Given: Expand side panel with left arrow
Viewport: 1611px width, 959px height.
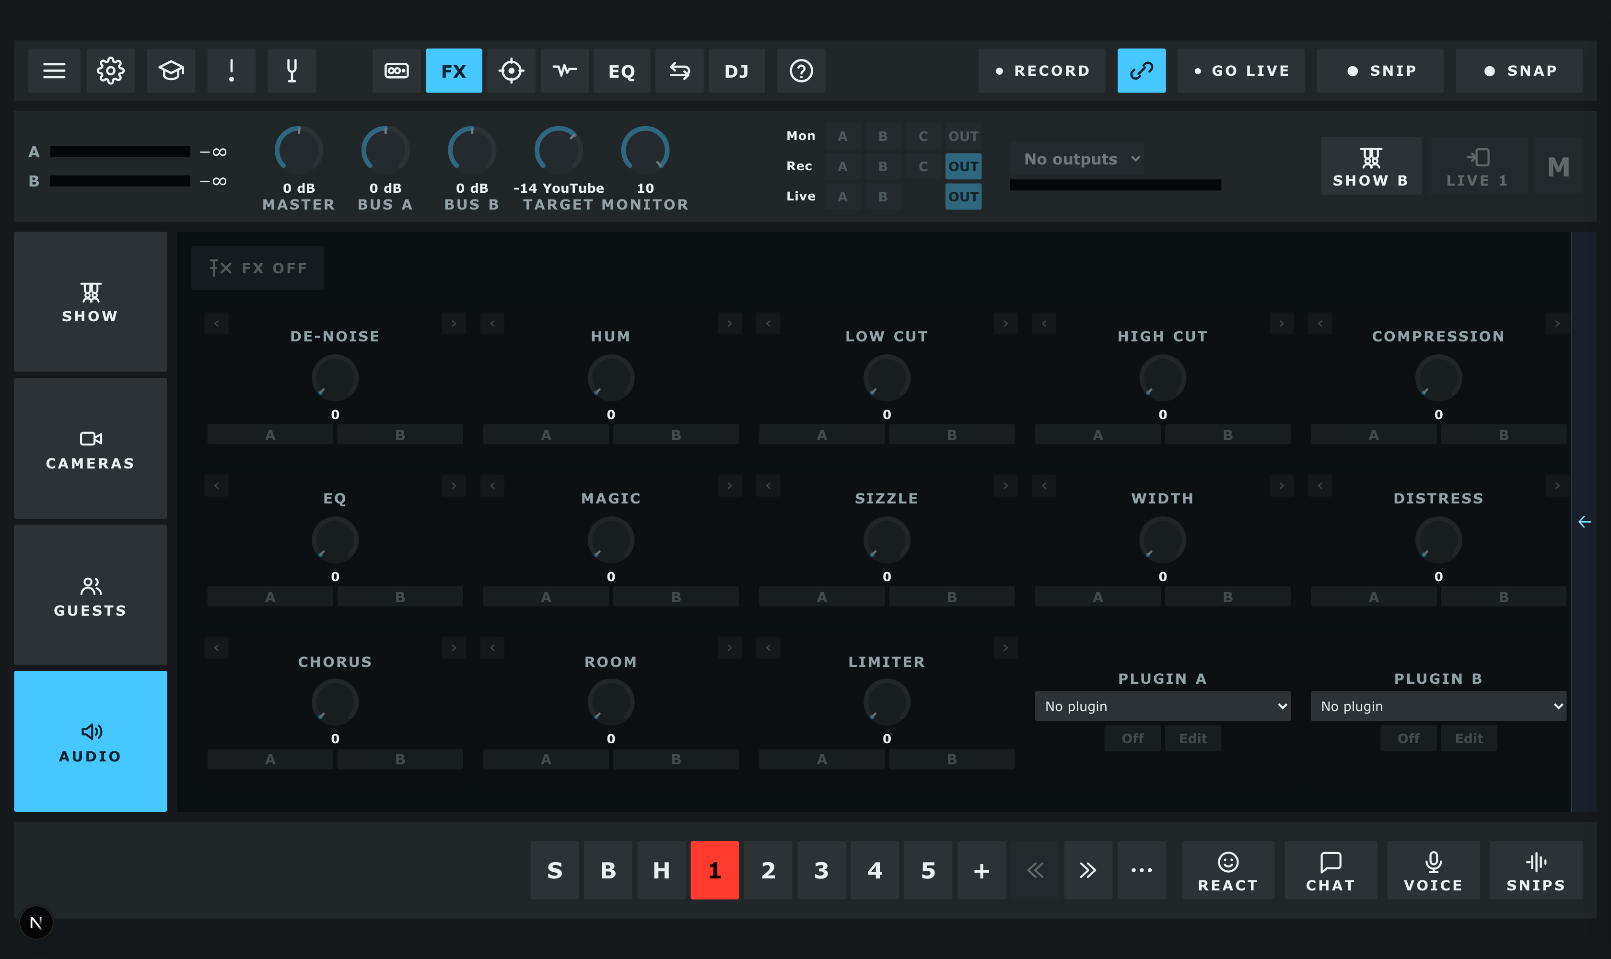Looking at the screenshot, I should (x=1585, y=522).
